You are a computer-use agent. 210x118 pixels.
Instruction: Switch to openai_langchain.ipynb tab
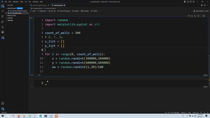[40, 5]
